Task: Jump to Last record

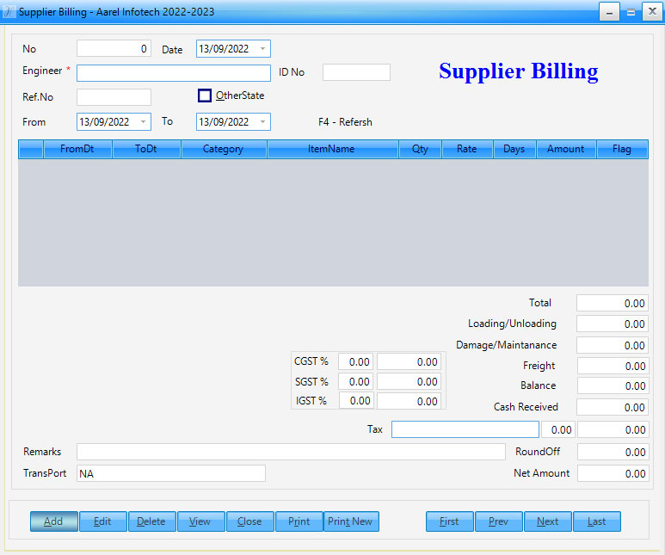Action: (597, 521)
